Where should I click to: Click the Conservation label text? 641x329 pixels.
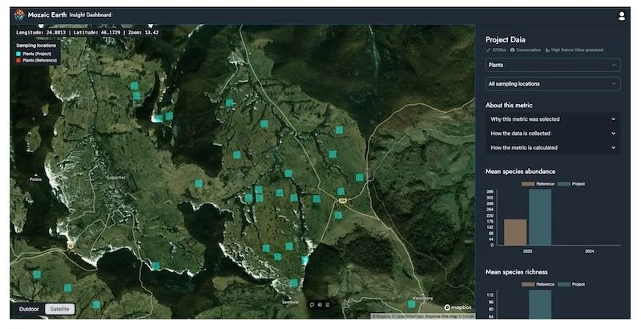pyautogui.click(x=528, y=50)
